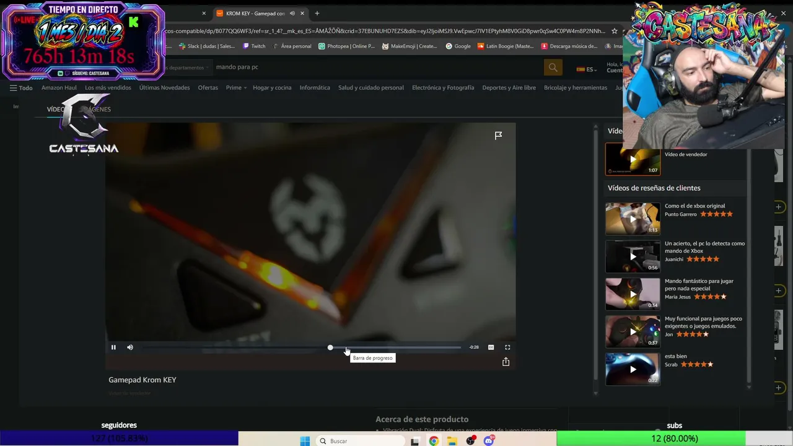This screenshot has width=793, height=446.
Task: Open review 'Muy funcional para juegos poco exigentes'
Action: [x=703, y=322]
